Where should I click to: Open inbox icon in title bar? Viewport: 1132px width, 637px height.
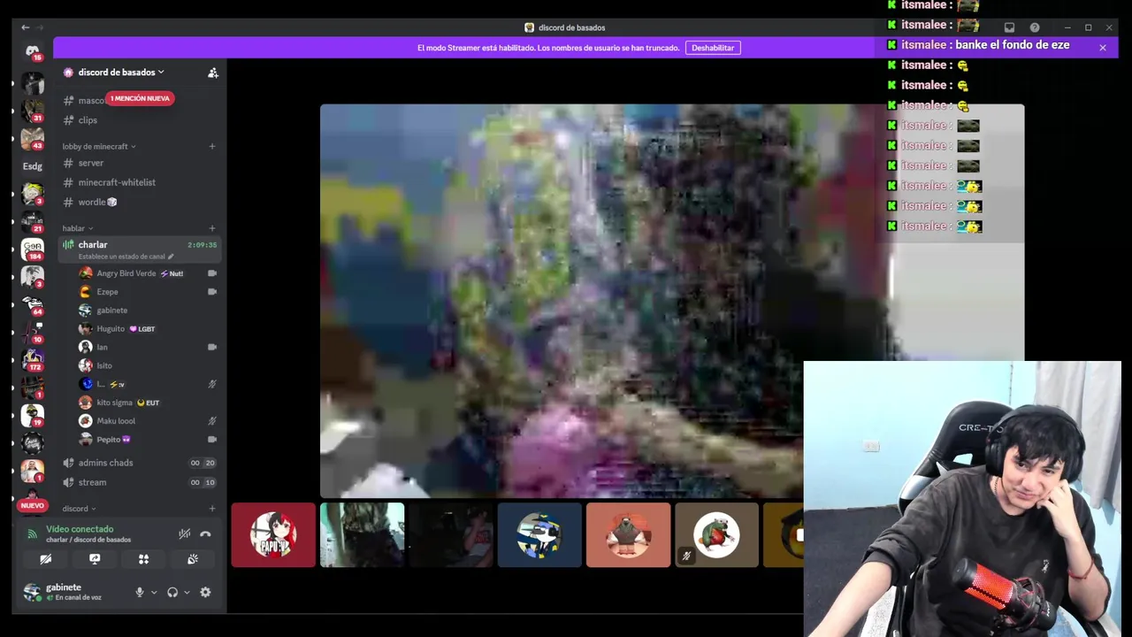coord(1009,27)
